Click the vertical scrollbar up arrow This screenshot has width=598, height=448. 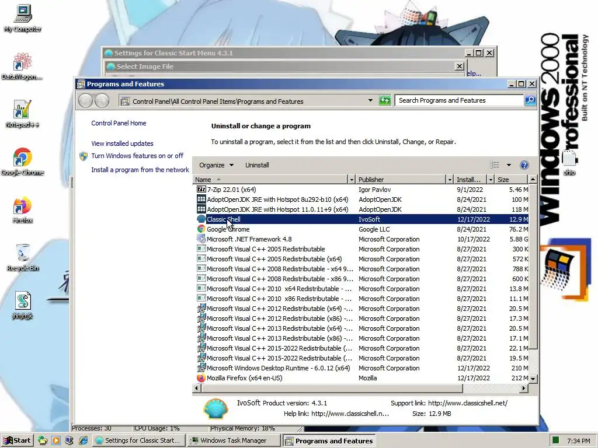point(533,179)
